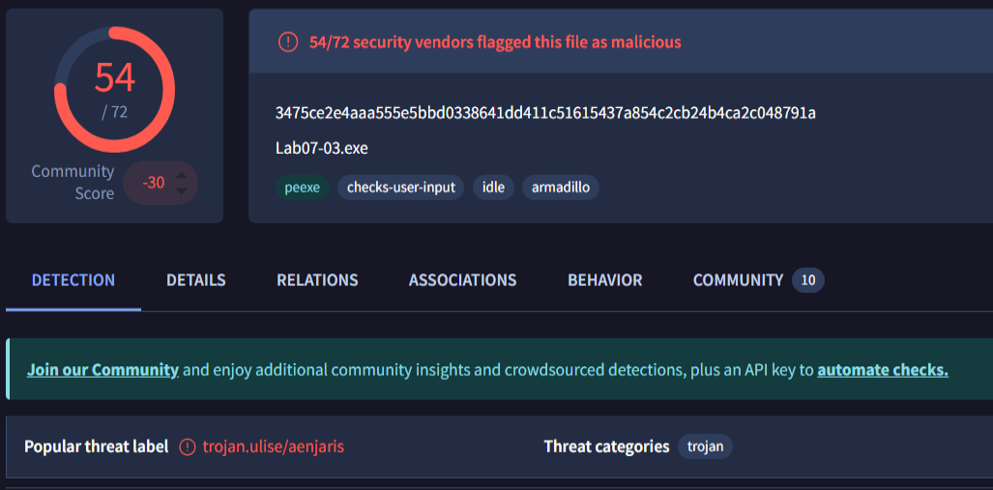The image size is (993, 490).
Task: Open the RELATIONS tab
Action: pyautogui.click(x=317, y=280)
